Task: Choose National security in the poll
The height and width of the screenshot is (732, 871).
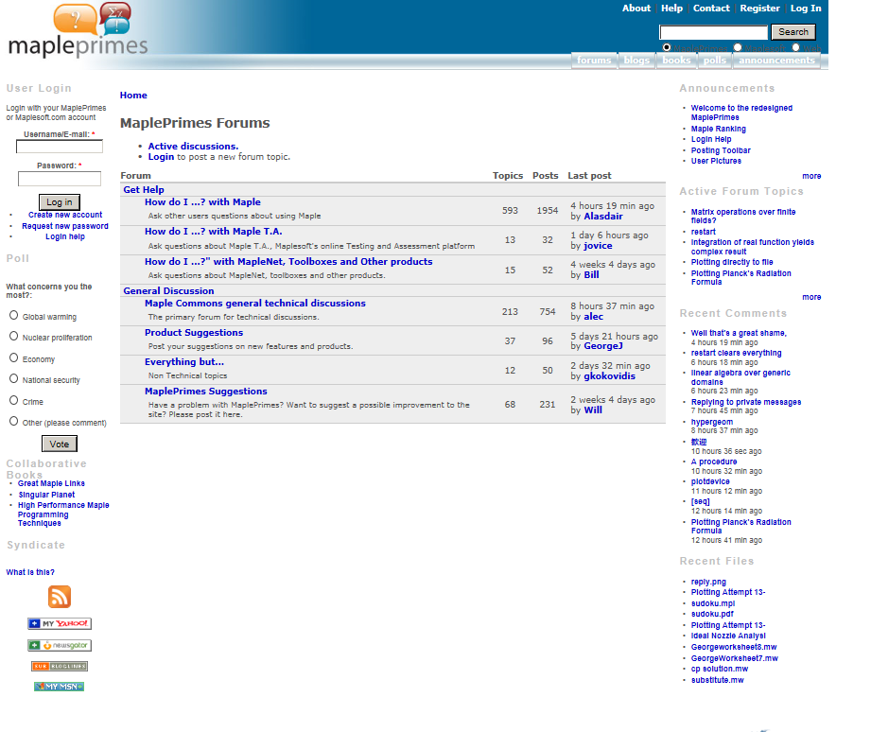Action: click(14, 379)
